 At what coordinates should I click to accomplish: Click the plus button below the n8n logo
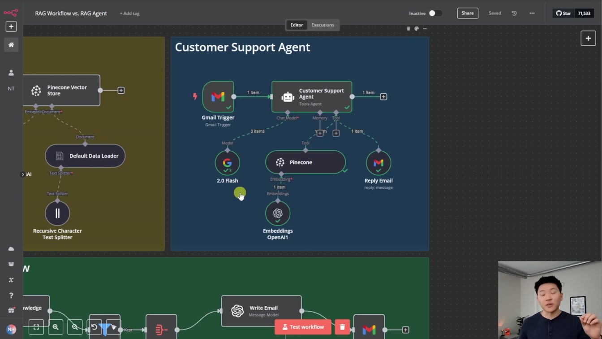(11, 26)
